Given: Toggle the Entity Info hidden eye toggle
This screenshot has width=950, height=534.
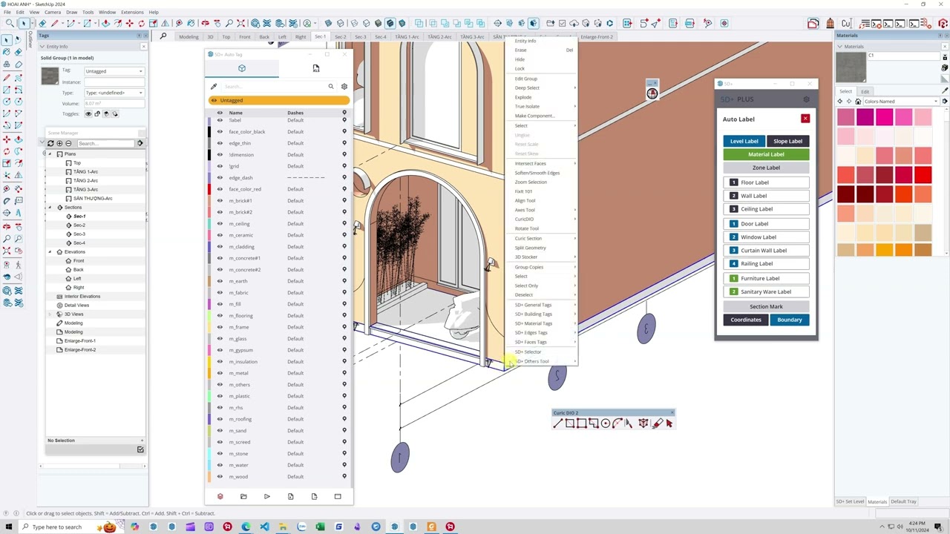Looking at the screenshot, I should [x=88, y=113].
